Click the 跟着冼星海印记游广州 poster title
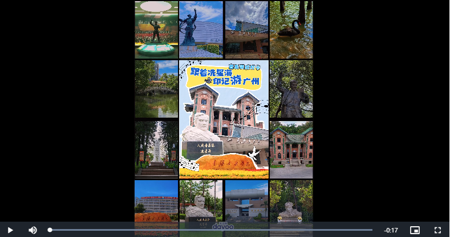This screenshot has height=237, width=450. tap(224, 77)
